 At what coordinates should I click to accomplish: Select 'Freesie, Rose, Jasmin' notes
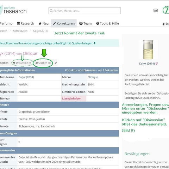32,119
